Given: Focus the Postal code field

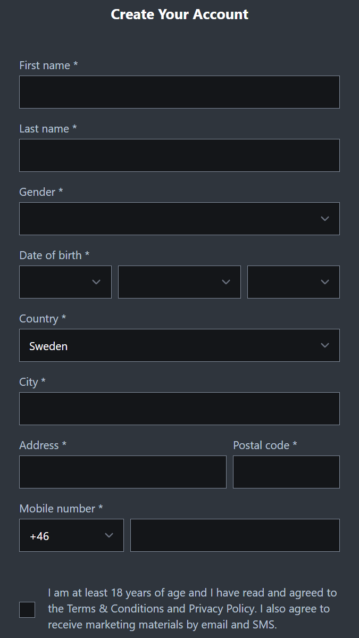Looking at the screenshot, I should coord(286,472).
